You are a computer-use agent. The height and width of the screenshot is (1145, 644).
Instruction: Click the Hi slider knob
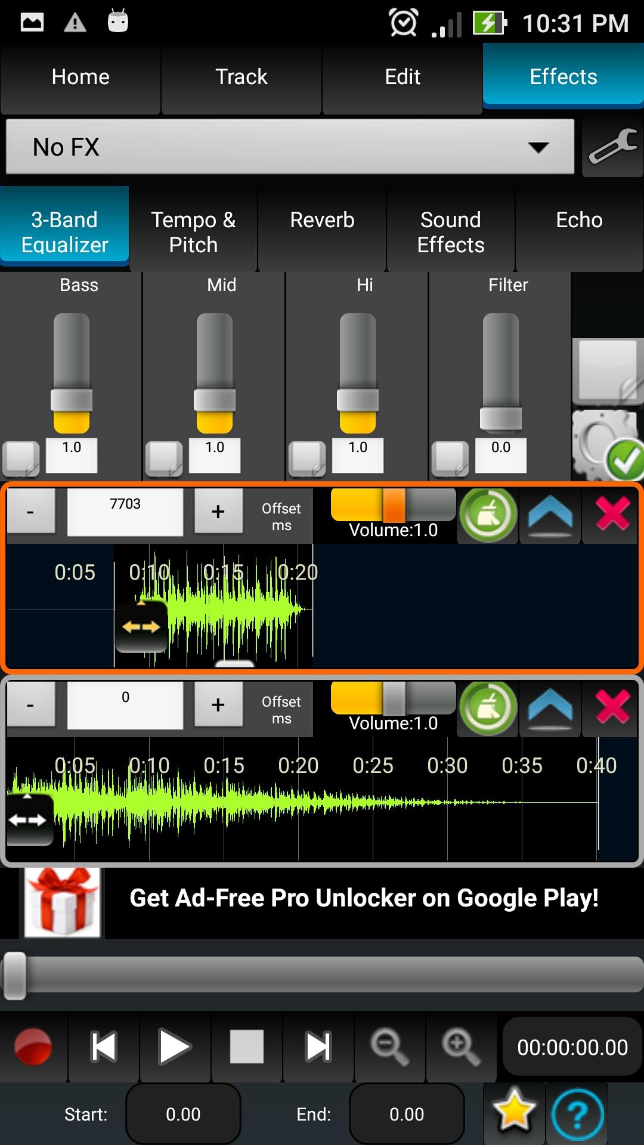click(358, 400)
